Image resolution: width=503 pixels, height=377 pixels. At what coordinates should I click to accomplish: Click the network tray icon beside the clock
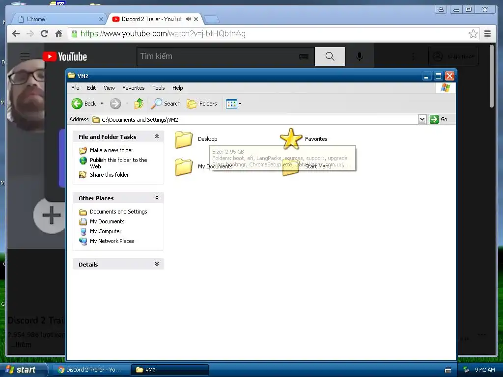point(466,370)
